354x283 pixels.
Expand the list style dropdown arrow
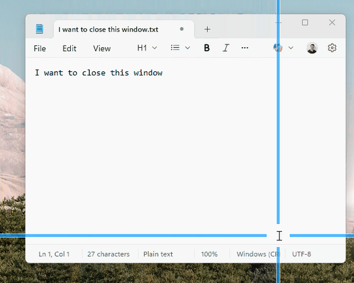click(187, 48)
